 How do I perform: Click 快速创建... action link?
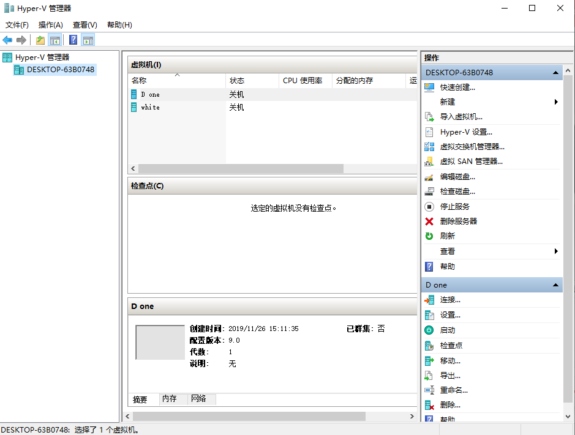457,87
